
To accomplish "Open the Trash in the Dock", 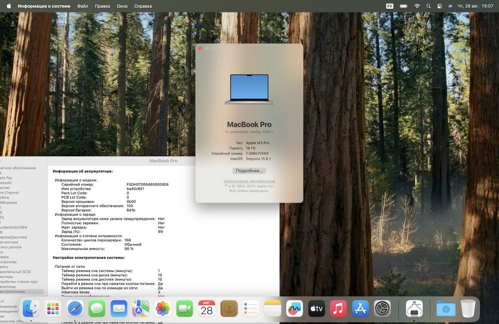I will tap(468, 309).
